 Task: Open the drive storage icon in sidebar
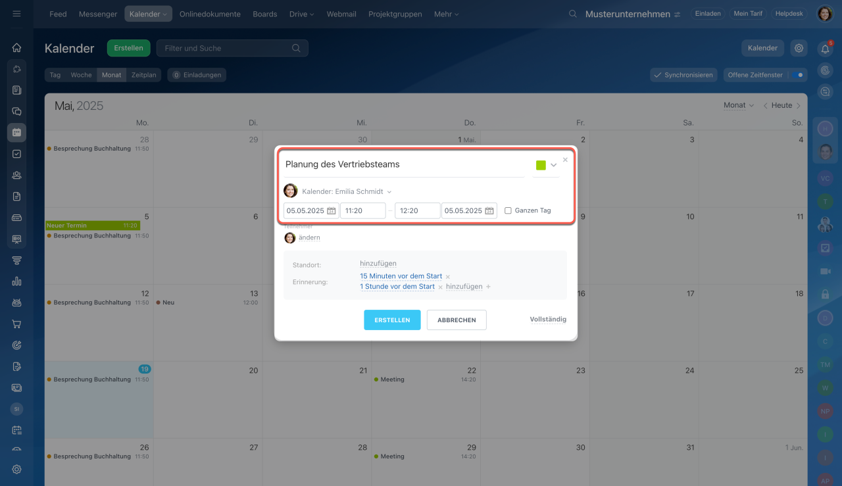(x=16, y=218)
